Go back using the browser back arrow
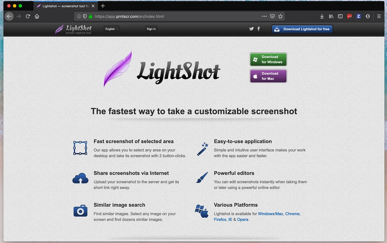 (x=9, y=16)
